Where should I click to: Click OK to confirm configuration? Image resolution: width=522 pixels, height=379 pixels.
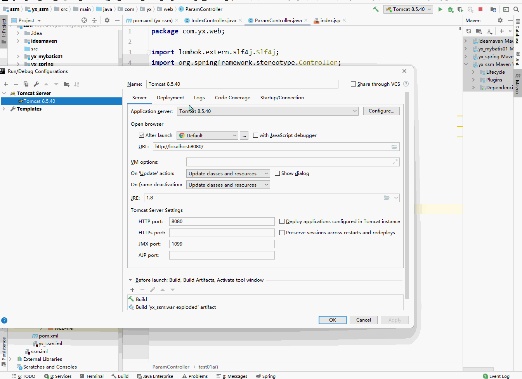pyautogui.click(x=333, y=320)
